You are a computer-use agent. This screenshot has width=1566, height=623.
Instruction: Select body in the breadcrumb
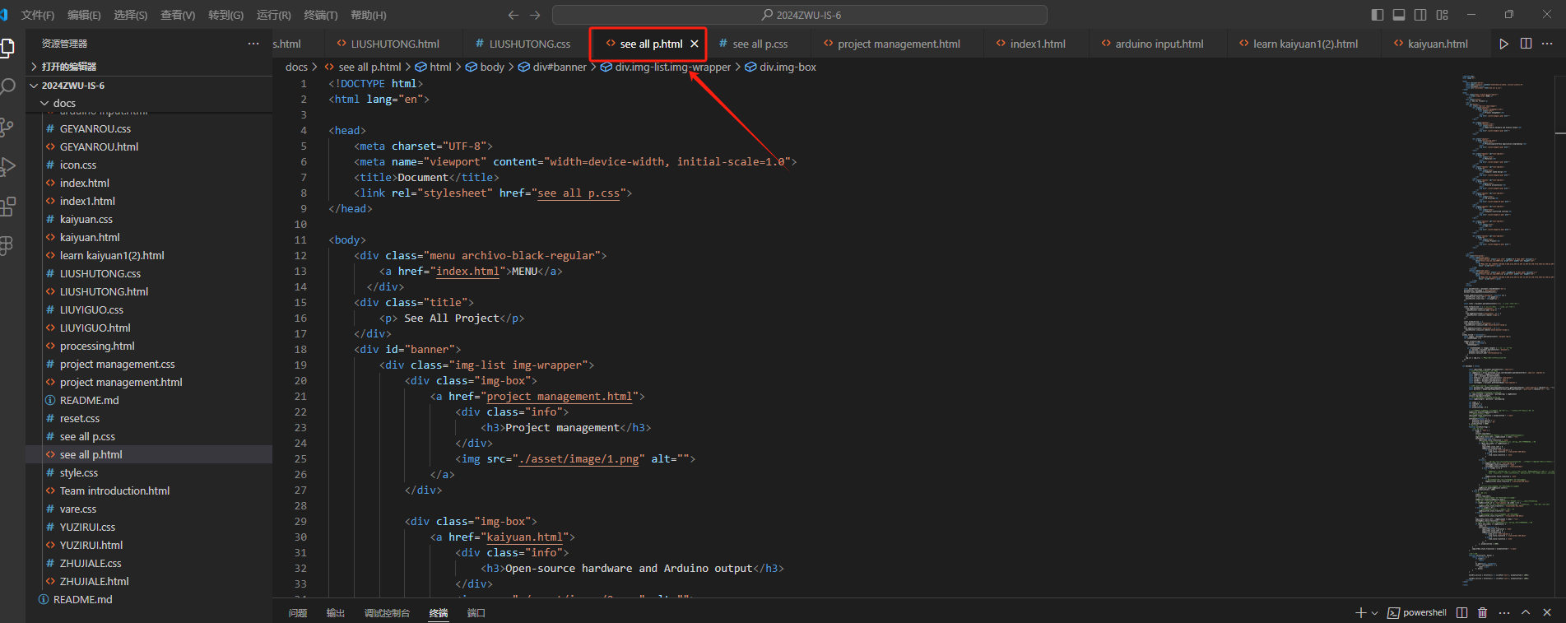486,67
